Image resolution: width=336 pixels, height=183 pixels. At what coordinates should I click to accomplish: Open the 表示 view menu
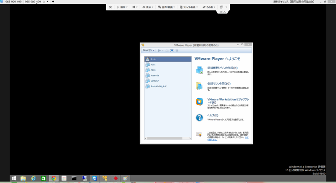(148, 7)
